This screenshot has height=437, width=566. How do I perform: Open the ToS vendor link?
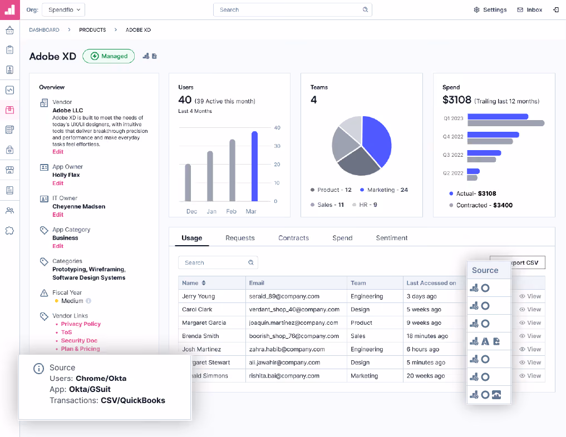pyautogui.click(x=66, y=332)
